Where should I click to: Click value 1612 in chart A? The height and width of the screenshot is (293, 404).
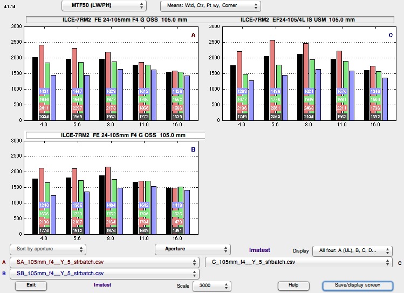[144, 91]
